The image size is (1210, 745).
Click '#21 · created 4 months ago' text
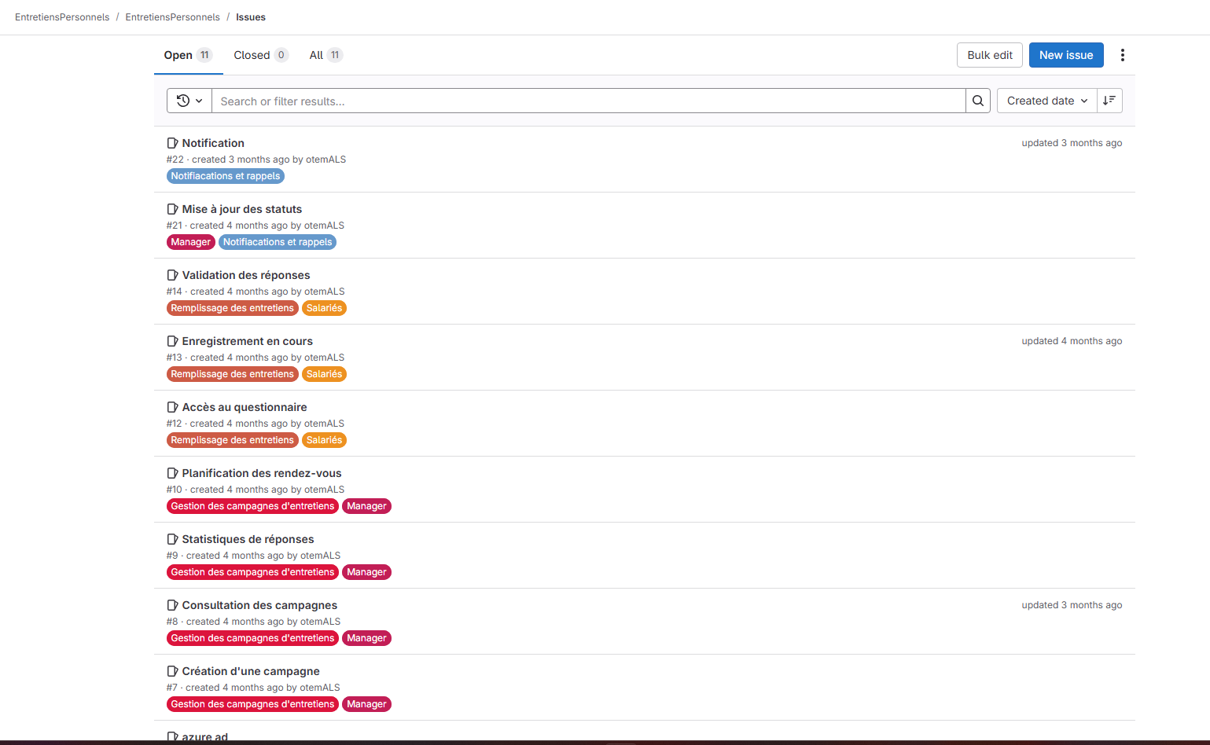pyautogui.click(x=227, y=226)
